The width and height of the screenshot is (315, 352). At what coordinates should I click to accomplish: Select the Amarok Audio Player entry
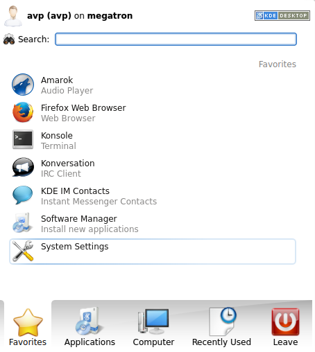point(153,85)
